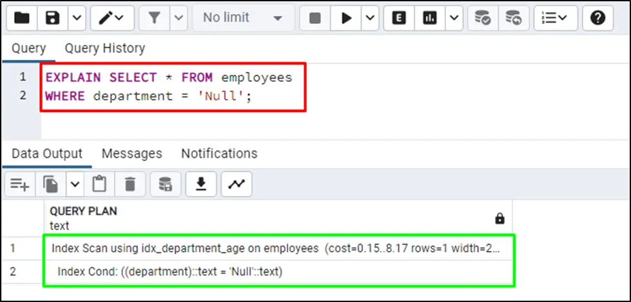This screenshot has height=302, width=631.
Task: Download results with the download icon
Action: pyautogui.click(x=201, y=185)
